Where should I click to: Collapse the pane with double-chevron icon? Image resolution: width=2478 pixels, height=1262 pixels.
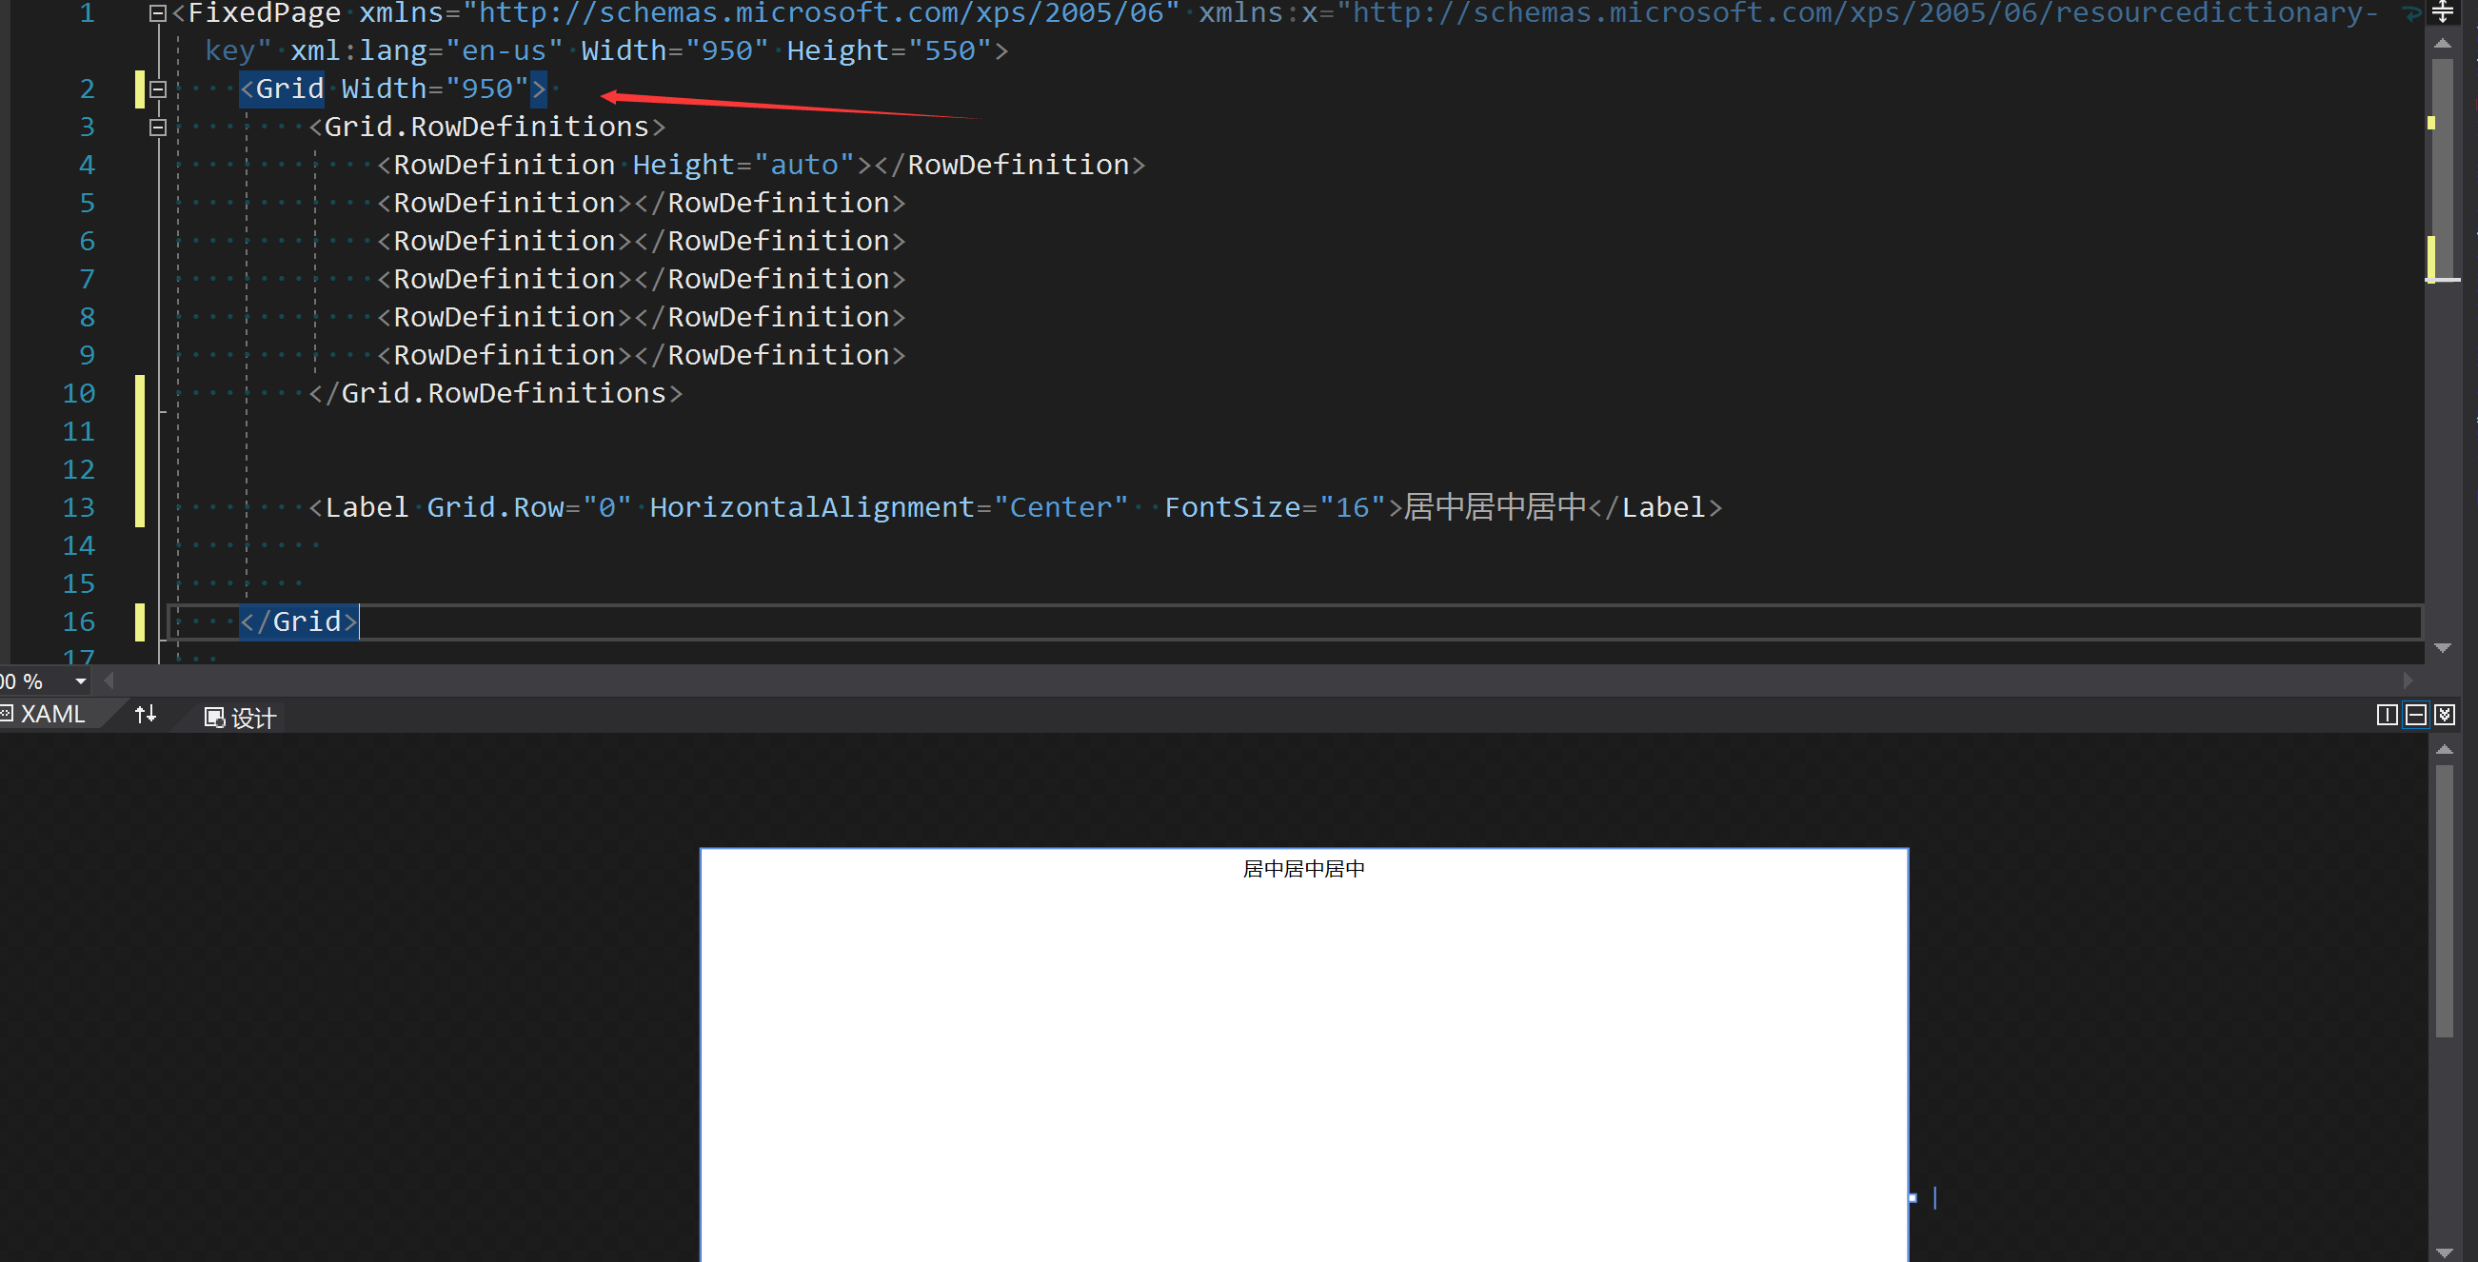click(x=2445, y=715)
